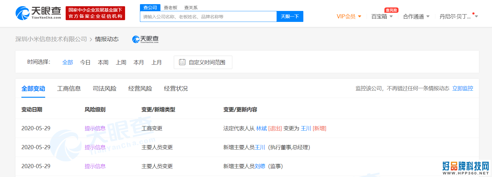Click the 风险级别 column header
492x177 pixels.
pos(95,110)
